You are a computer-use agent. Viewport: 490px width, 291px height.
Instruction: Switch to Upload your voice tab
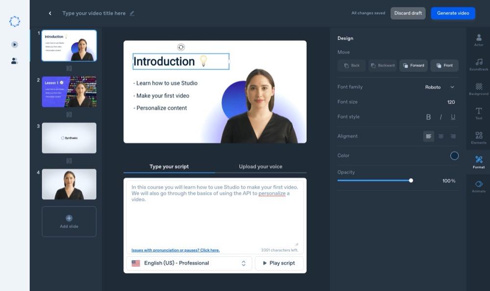click(260, 167)
